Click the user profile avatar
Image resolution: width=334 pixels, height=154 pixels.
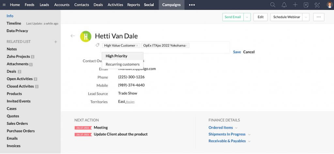pyautogui.click(x=329, y=5)
